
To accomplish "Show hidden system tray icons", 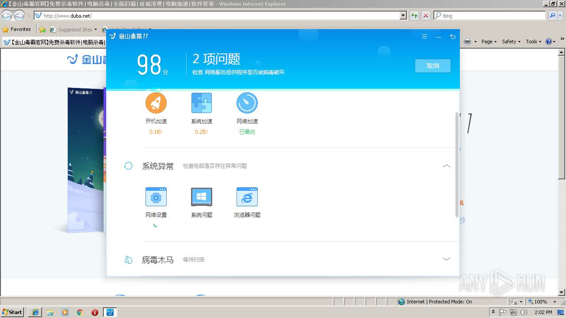I will tap(493, 312).
